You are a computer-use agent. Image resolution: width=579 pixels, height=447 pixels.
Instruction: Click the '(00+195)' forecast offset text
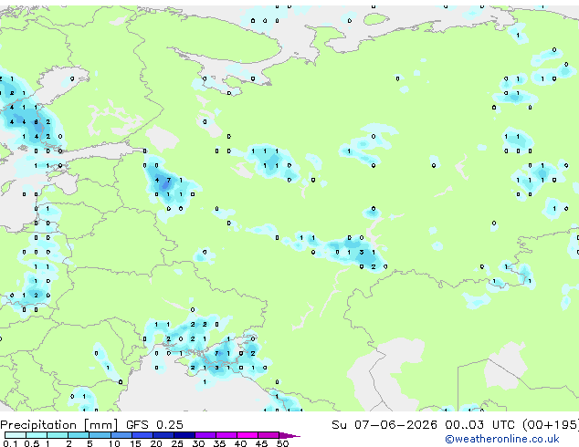click(x=551, y=425)
